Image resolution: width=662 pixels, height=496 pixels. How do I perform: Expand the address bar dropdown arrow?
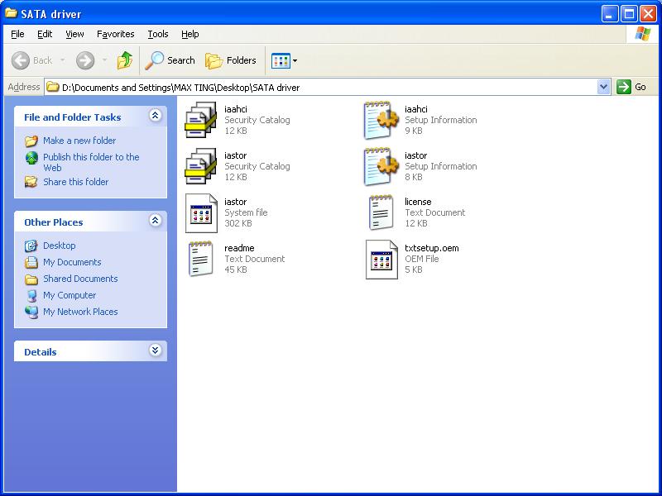[603, 87]
